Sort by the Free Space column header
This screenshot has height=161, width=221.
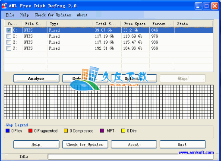(x=135, y=24)
